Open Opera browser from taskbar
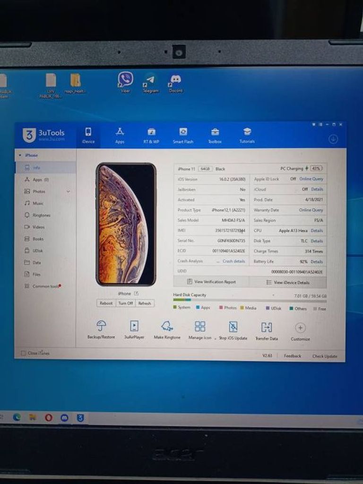The image size is (363, 484). [49, 418]
